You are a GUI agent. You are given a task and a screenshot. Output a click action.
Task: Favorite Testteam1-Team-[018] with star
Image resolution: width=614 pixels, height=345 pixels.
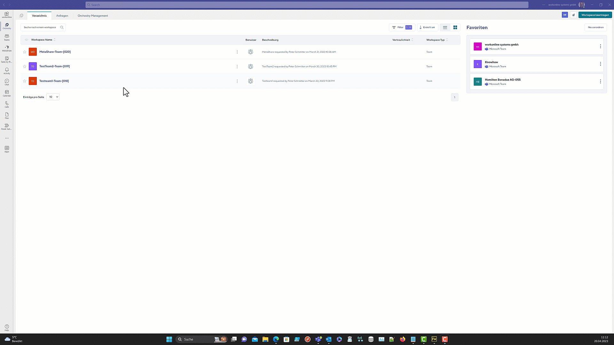(x=25, y=81)
